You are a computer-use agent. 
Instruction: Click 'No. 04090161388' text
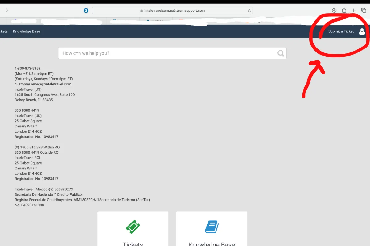pyautogui.click(x=29, y=205)
